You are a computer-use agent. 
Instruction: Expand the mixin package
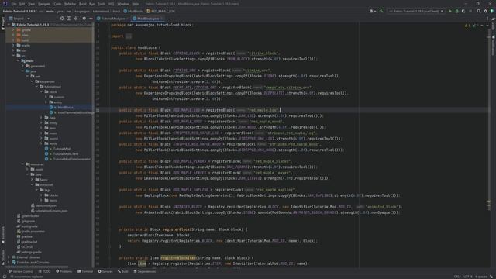click(x=41, y=133)
